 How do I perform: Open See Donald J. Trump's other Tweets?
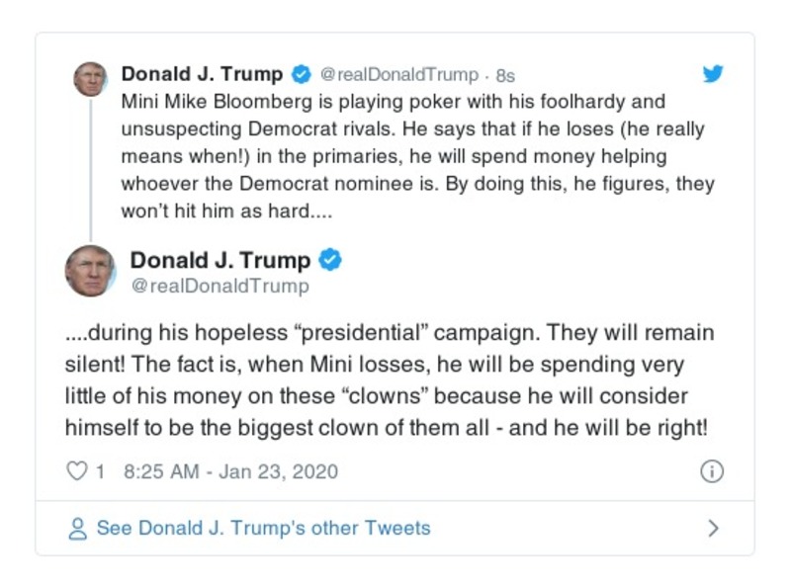[x=263, y=529]
